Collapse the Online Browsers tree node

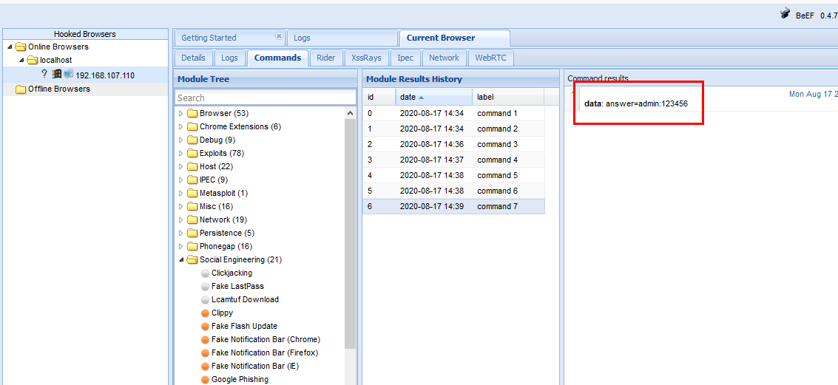(x=10, y=47)
